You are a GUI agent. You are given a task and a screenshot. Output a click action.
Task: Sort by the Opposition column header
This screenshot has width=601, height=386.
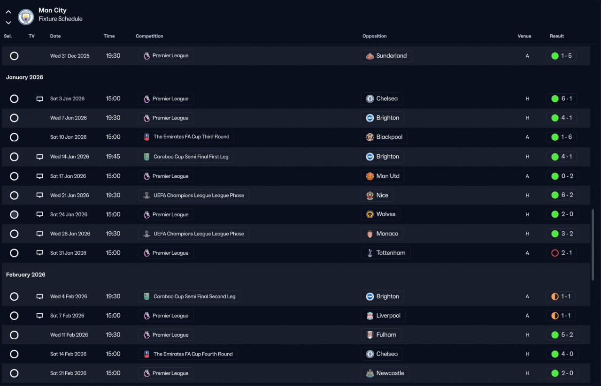tap(375, 36)
